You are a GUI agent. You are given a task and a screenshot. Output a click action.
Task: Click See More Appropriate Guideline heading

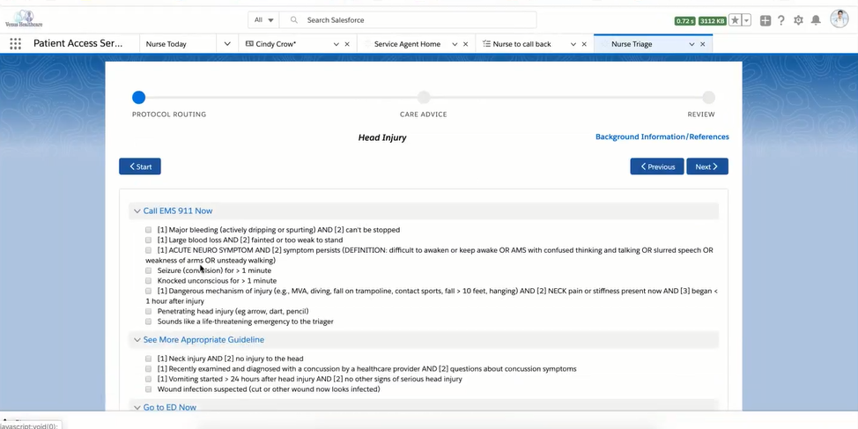pyautogui.click(x=203, y=340)
